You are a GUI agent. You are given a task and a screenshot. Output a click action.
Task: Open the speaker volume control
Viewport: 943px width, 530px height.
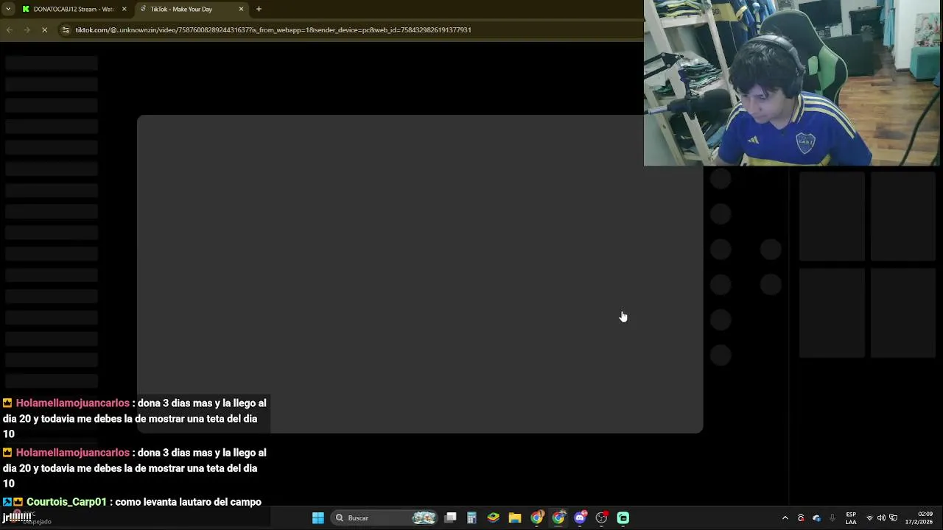pyautogui.click(x=881, y=517)
